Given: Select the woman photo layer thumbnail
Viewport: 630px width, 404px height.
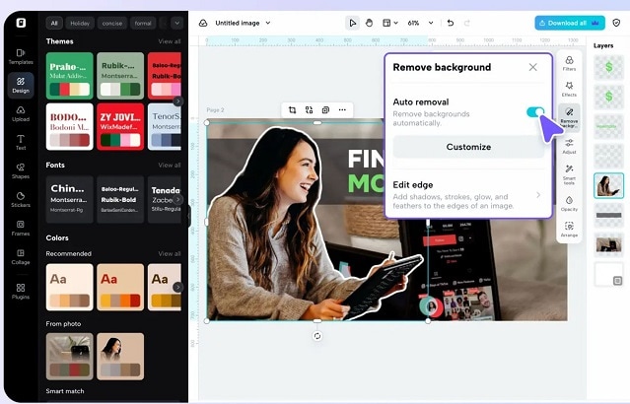Looking at the screenshot, I should pos(608,185).
